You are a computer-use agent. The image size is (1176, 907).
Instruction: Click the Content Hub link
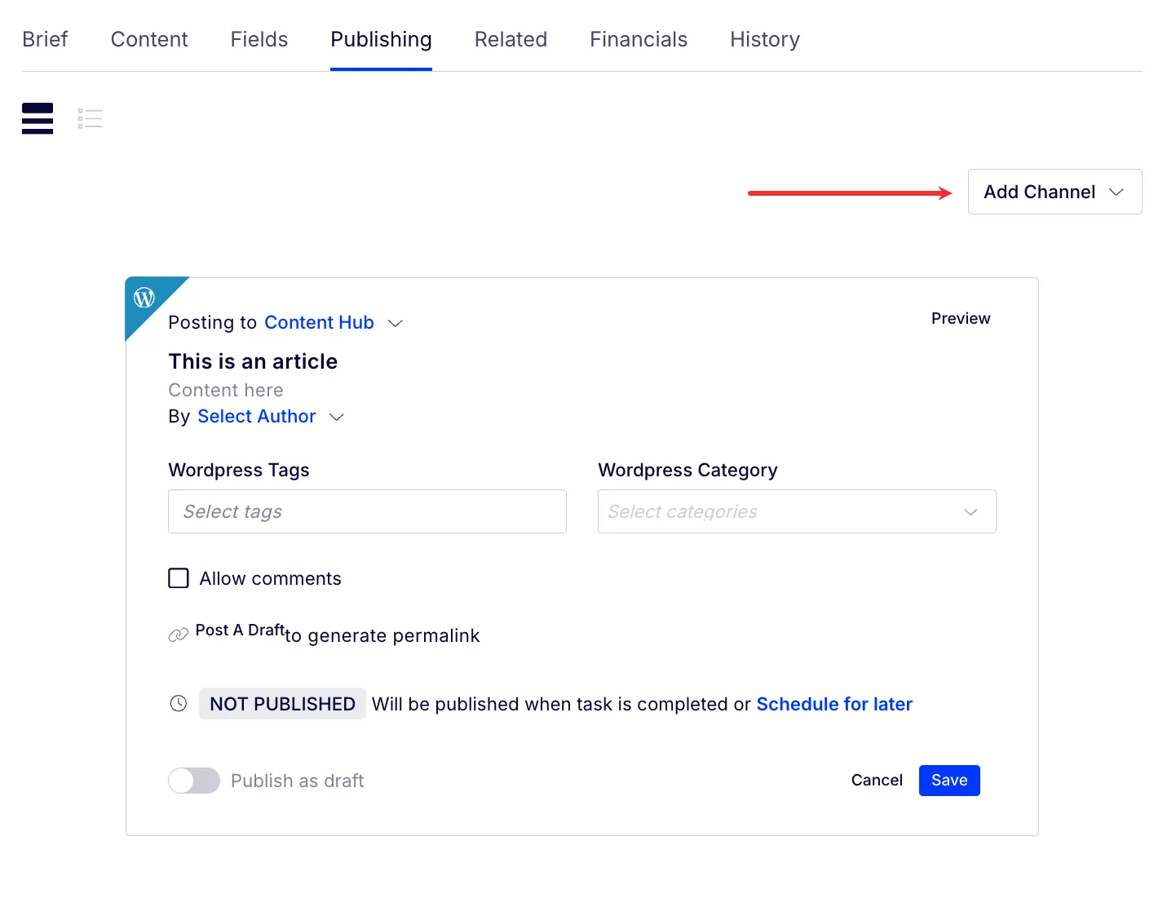pos(319,322)
